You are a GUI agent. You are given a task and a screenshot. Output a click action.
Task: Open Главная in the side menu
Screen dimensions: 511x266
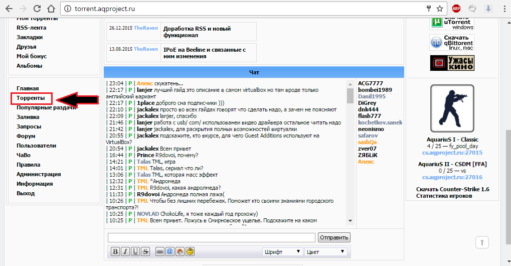[x=28, y=88]
